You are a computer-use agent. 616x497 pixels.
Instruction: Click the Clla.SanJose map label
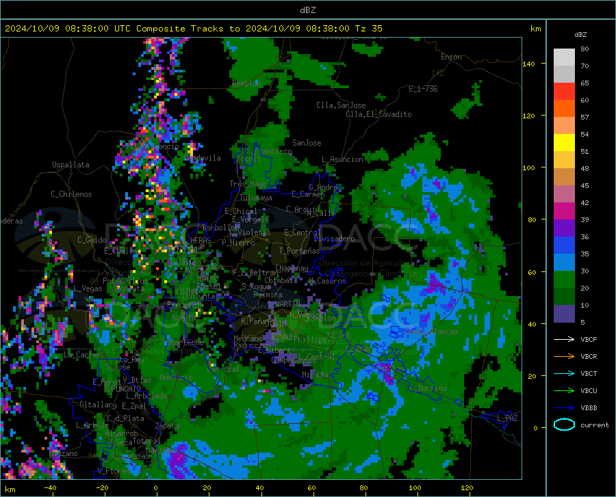point(341,105)
